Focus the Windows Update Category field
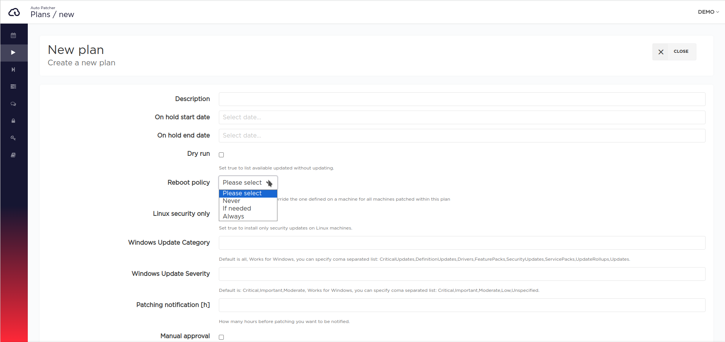This screenshot has height=342, width=725. click(462, 243)
